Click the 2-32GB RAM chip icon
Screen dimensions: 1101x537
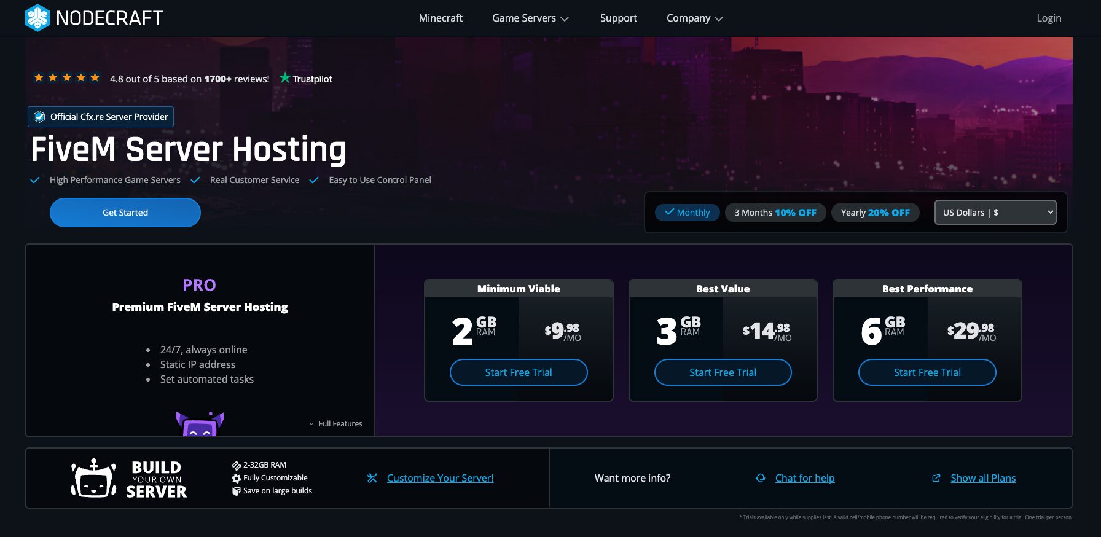(x=236, y=465)
